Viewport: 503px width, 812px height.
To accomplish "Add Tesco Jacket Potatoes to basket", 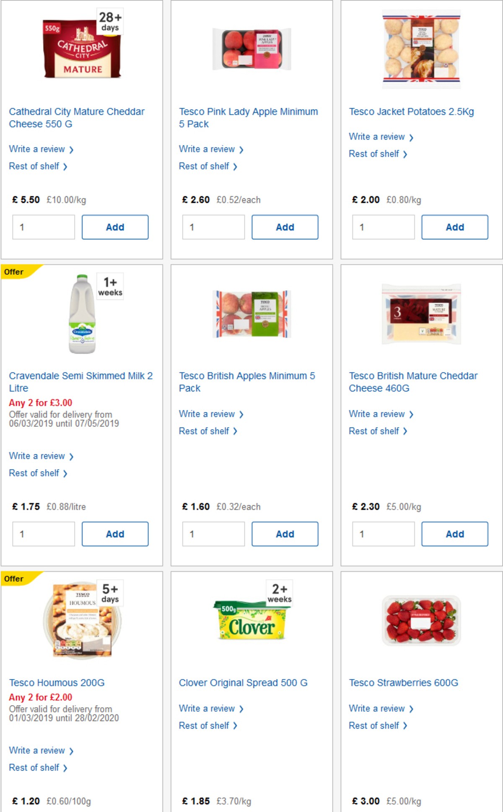I will pos(455,227).
